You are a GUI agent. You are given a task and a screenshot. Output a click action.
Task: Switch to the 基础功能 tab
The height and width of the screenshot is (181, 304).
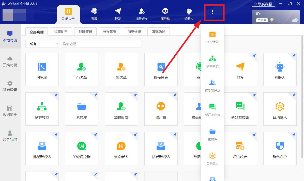pyautogui.click(x=159, y=32)
